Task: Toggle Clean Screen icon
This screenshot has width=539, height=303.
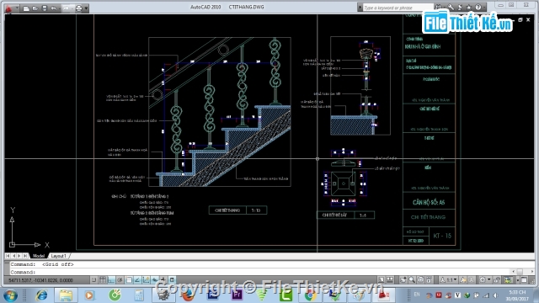Action: (x=524, y=280)
